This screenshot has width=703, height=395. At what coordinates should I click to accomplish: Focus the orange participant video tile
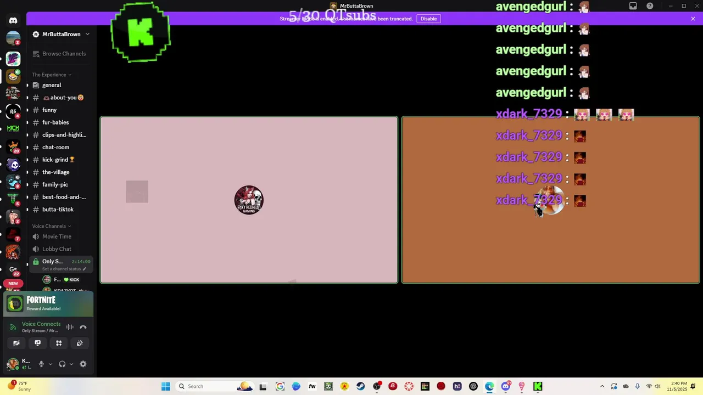click(551, 200)
